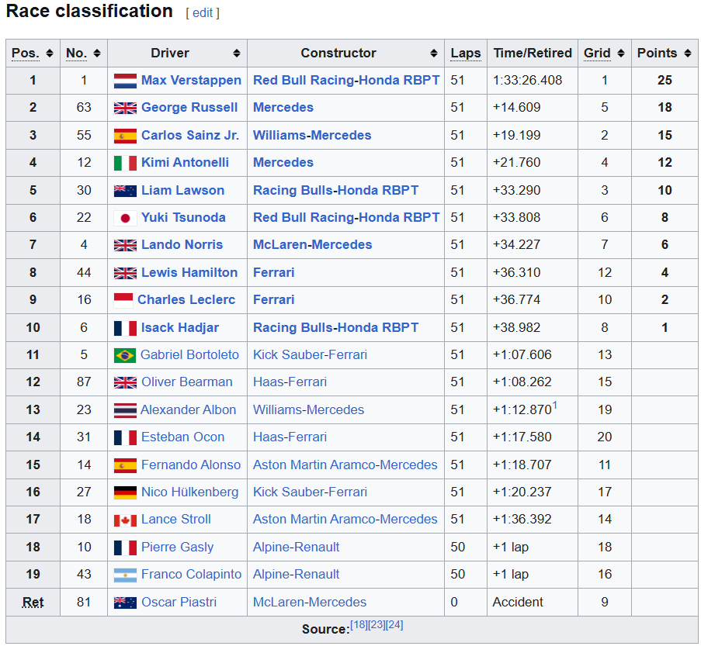Open Ferrari constructor link in Hamilton row
701x646 pixels.
point(273,272)
